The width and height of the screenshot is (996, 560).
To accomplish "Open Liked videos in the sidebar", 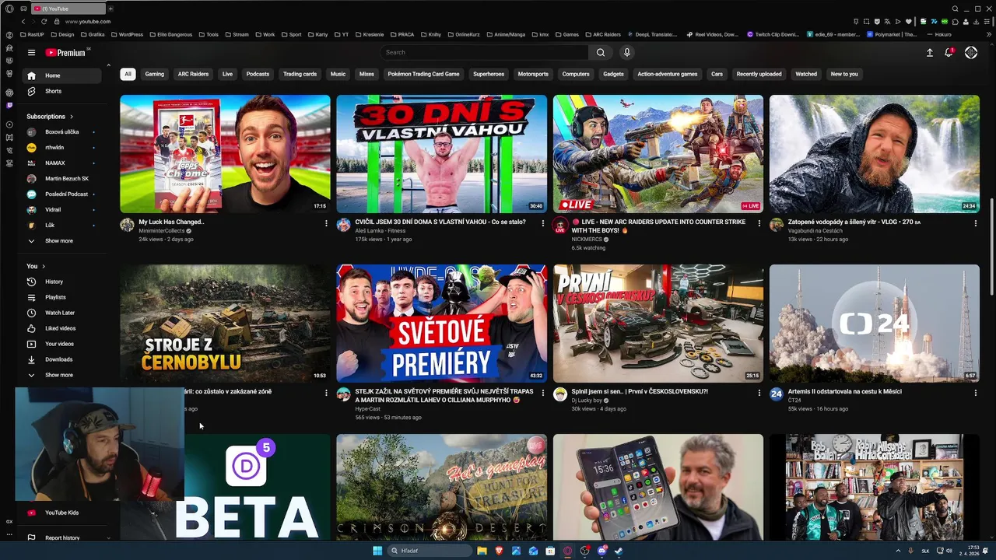I will [62, 328].
